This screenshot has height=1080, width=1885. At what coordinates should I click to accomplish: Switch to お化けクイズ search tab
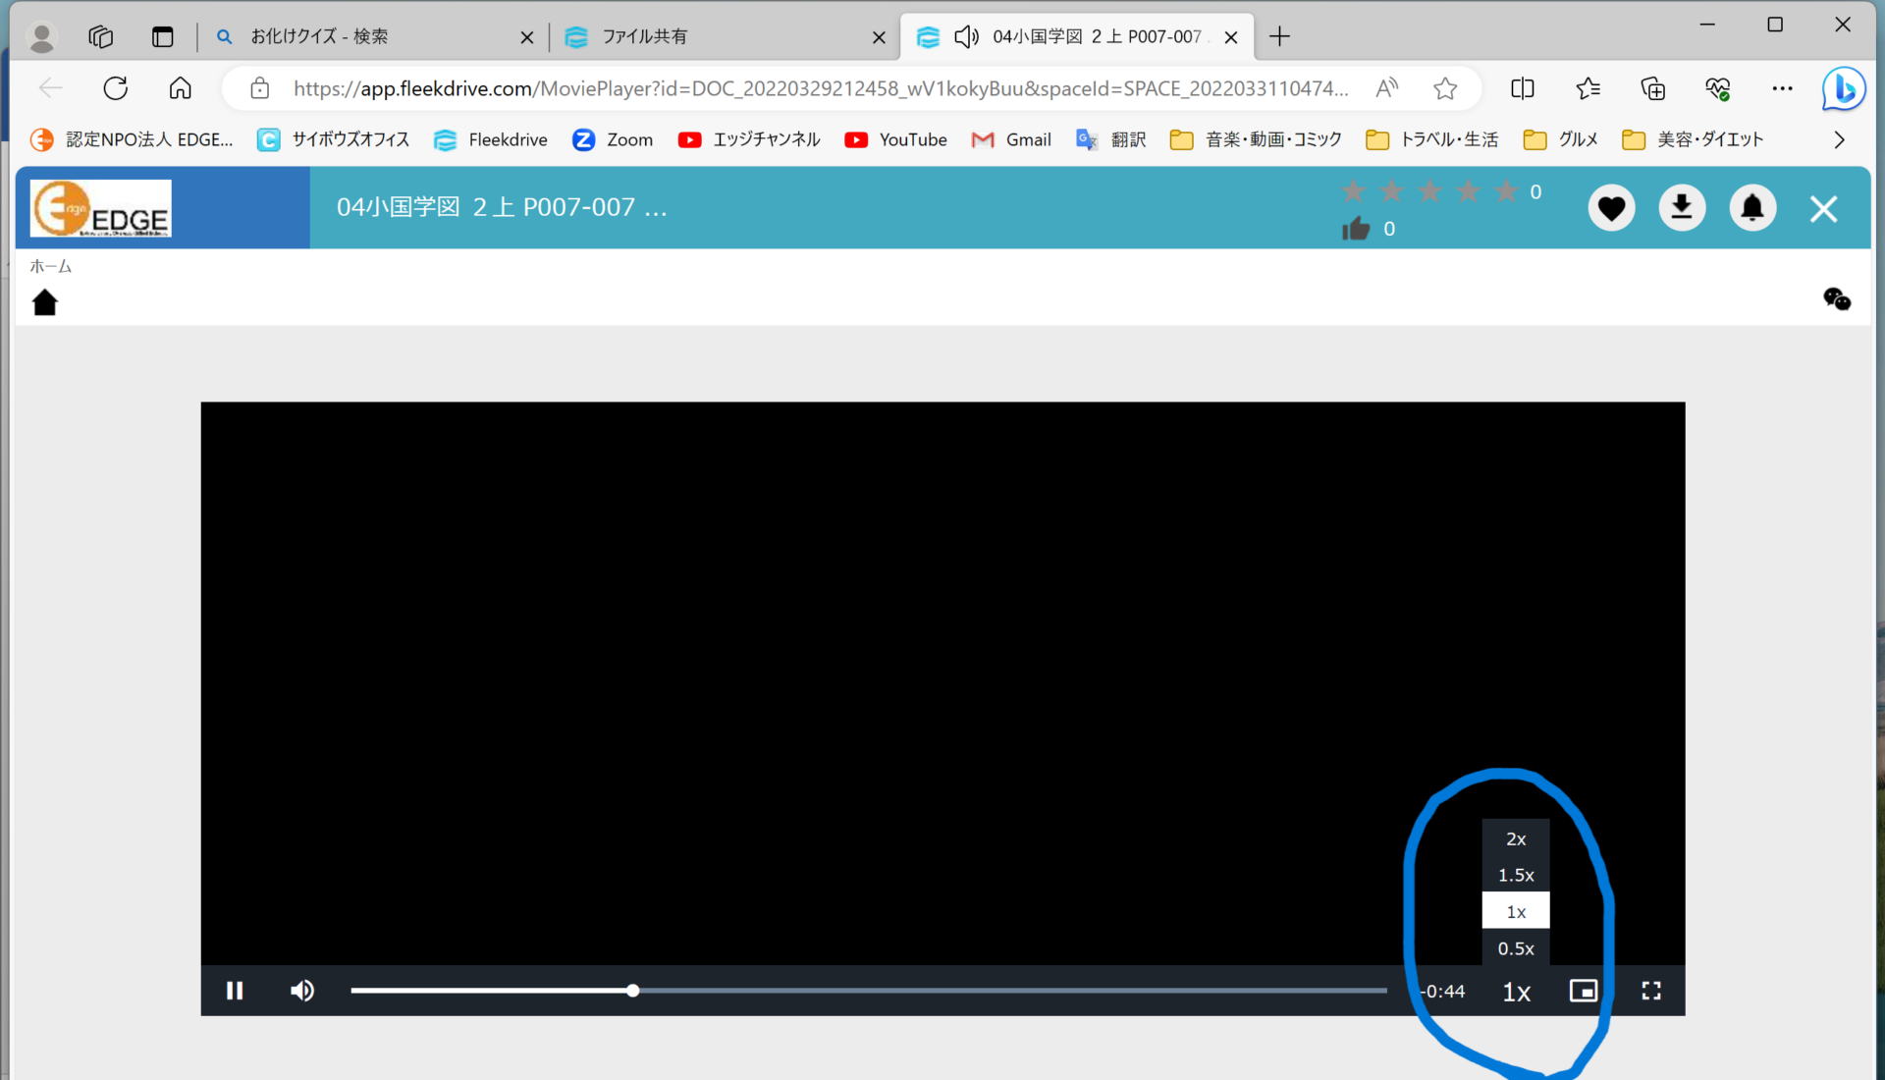pyautogui.click(x=319, y=36)
